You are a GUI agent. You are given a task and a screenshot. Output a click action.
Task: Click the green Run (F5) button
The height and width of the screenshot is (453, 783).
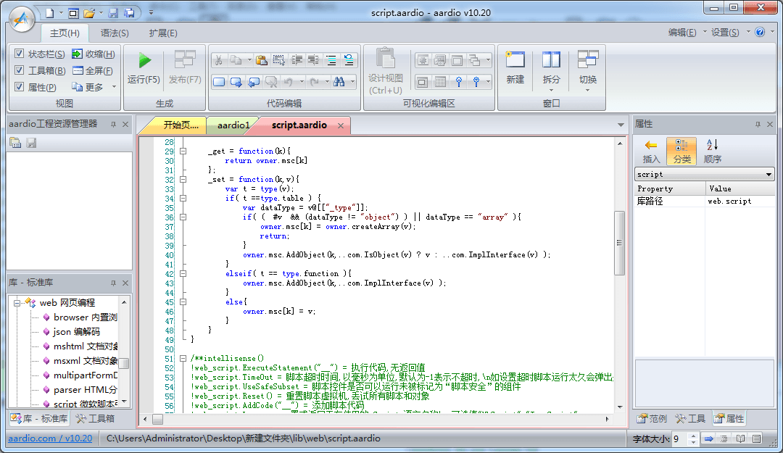point(144,62)
